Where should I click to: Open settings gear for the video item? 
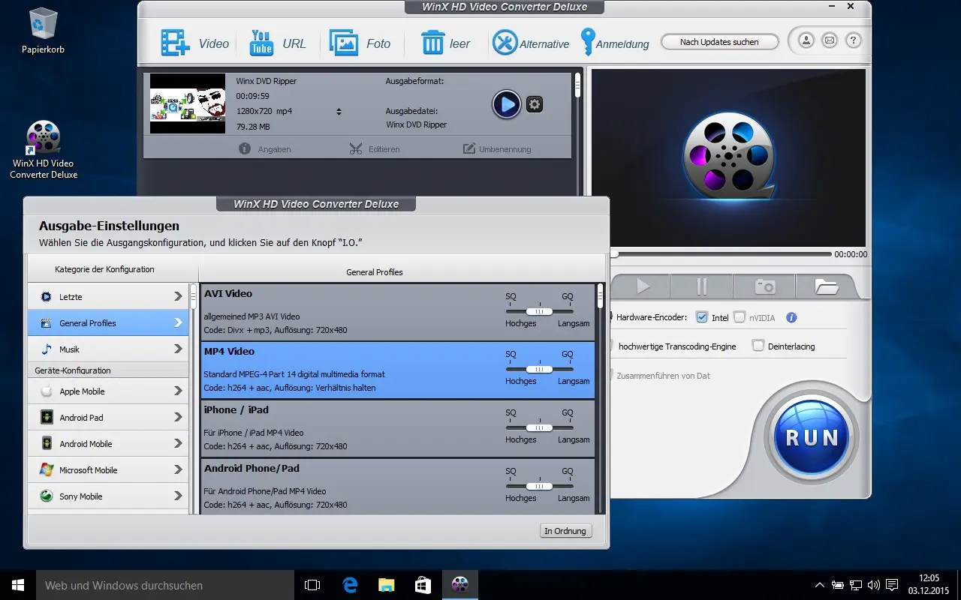point(535,104)
